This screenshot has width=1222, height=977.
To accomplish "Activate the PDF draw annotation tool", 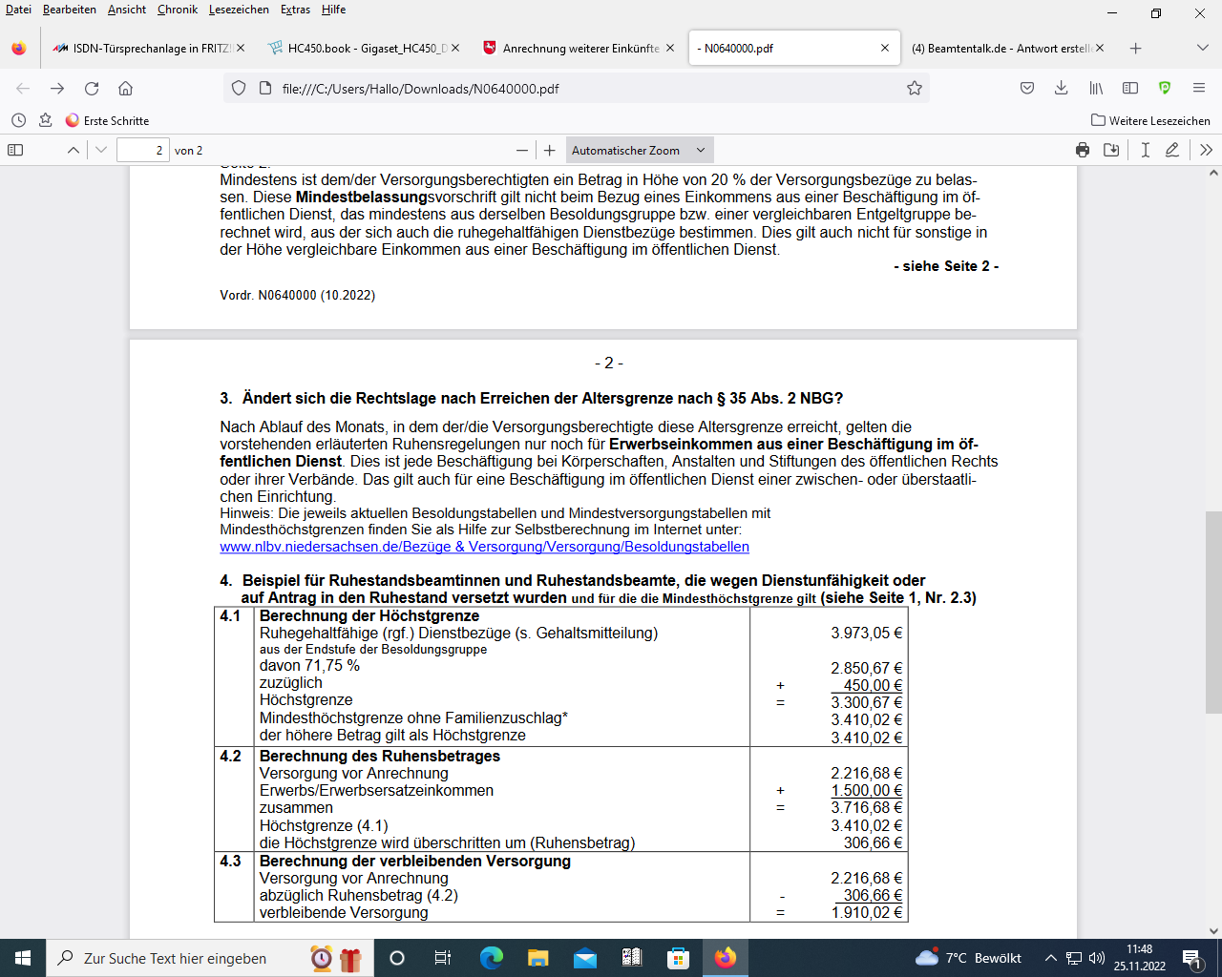I will pyautogui.click(x=1172, y=150).
